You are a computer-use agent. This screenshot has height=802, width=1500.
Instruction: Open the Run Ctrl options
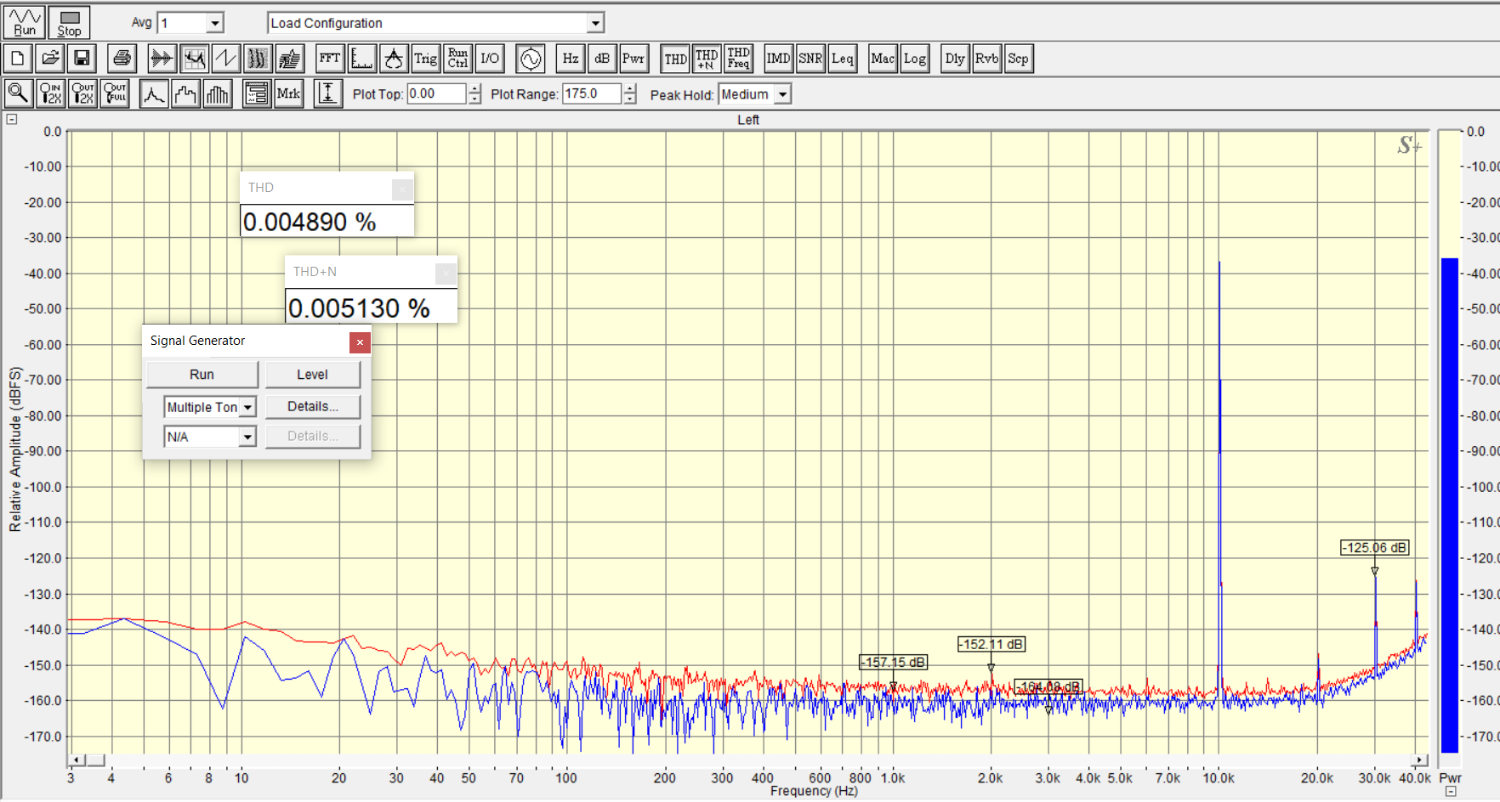tap(457, 59)
